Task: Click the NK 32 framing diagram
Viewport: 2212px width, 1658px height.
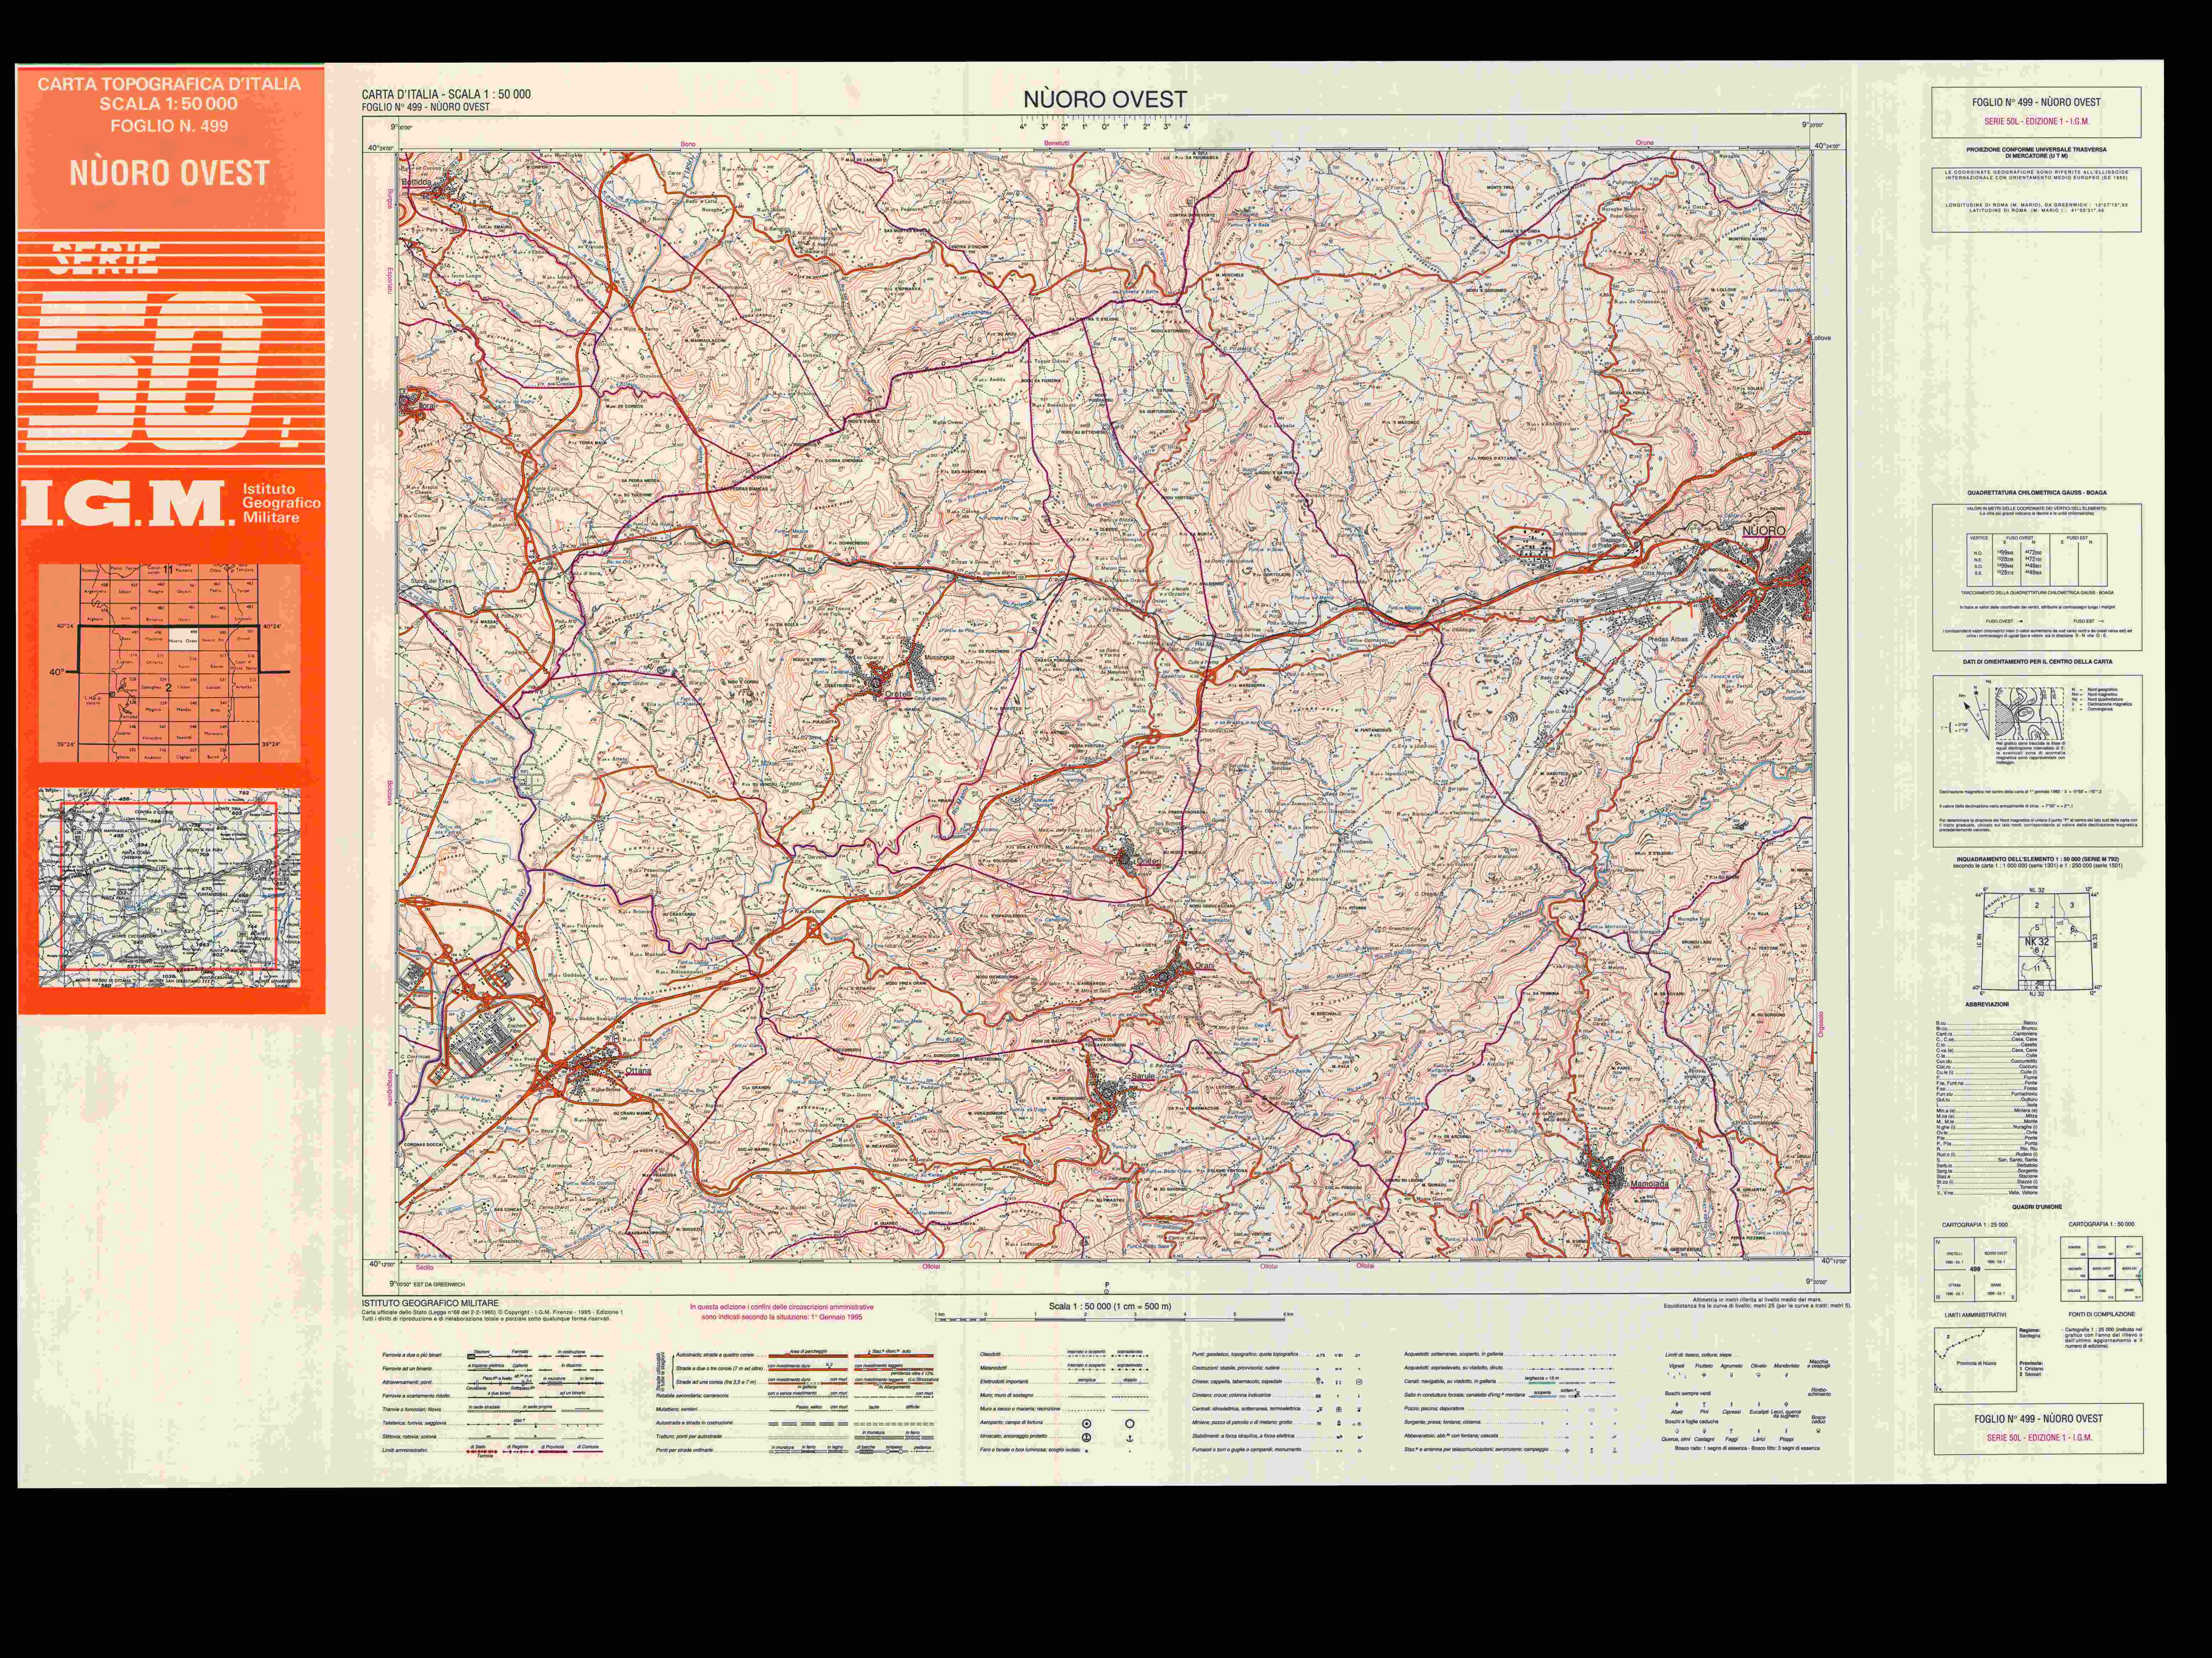Action: point(2037,941)
